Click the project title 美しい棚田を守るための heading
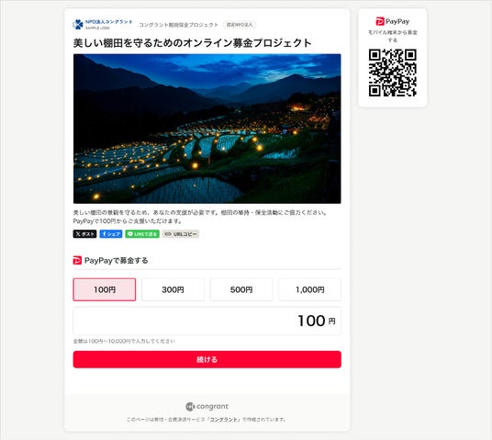 pos(193,42)
